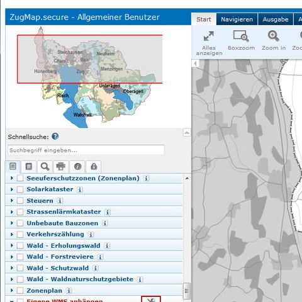Viewport: 302px width, 302px height.
Task: Click the Strassenlärmkataster layer name
Action: coord(64,212)
